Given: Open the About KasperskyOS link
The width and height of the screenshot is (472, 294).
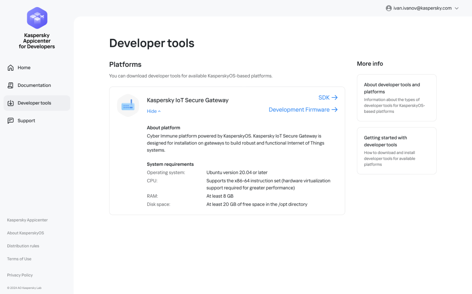Looking at the screenshot, I should click(x=25, y=233).
